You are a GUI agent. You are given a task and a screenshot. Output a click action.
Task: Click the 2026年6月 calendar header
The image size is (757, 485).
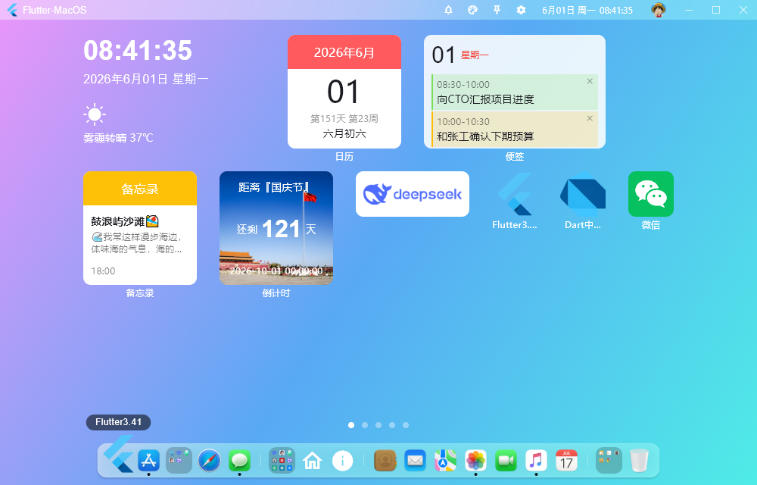point(344,52)
